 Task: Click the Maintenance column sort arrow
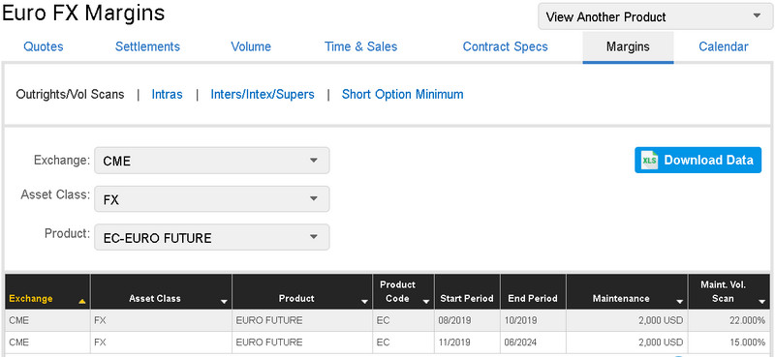tap(680, 301)
